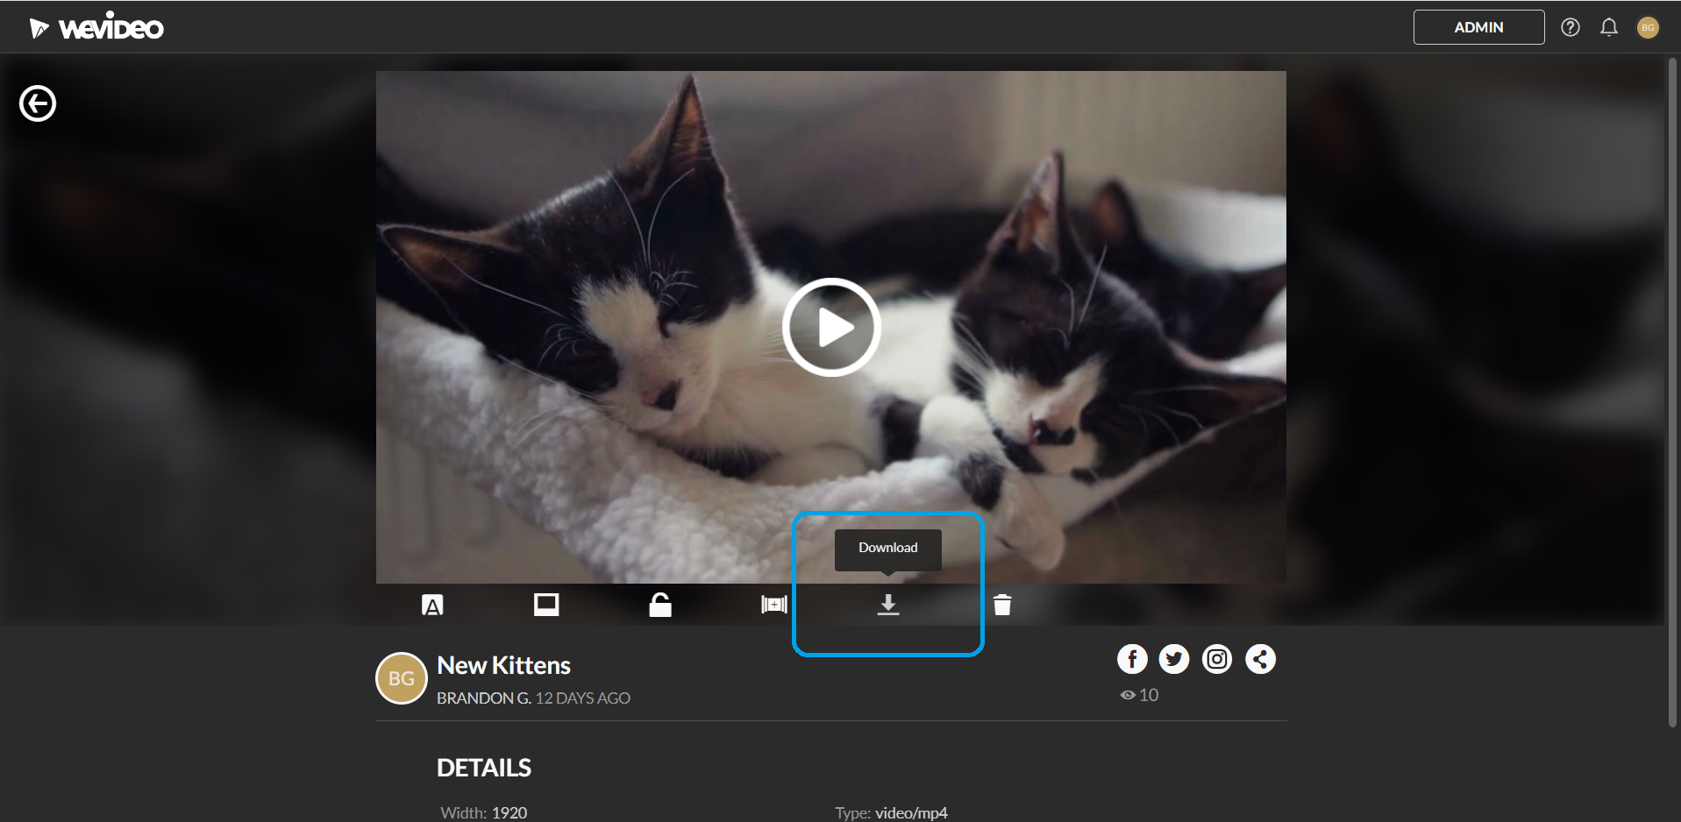Click the highlighted Download icon
The image size is (1681, 822).
[887, 604]
